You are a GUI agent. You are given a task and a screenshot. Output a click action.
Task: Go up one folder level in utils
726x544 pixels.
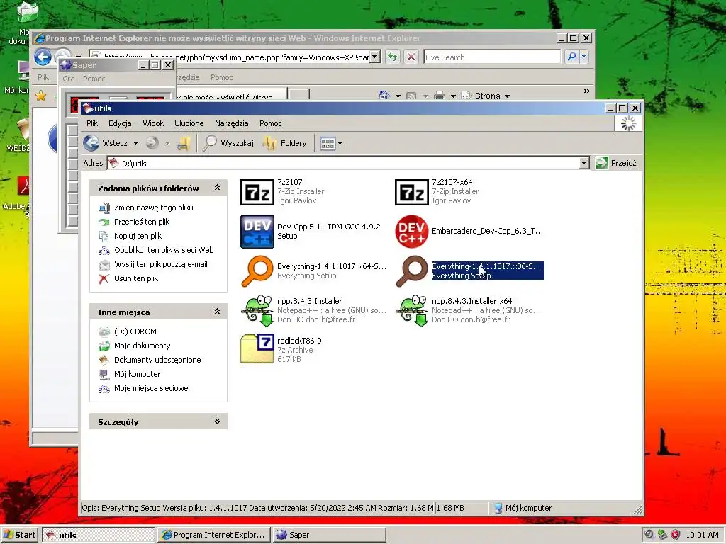[184, 143]
